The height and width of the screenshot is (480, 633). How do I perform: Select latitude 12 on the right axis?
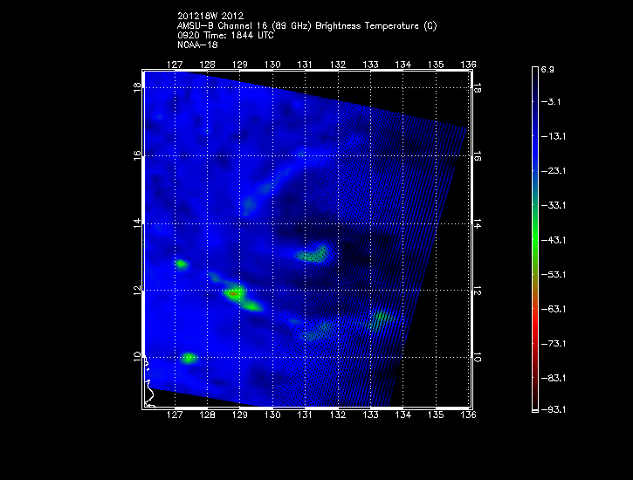(x=477, y=290)
